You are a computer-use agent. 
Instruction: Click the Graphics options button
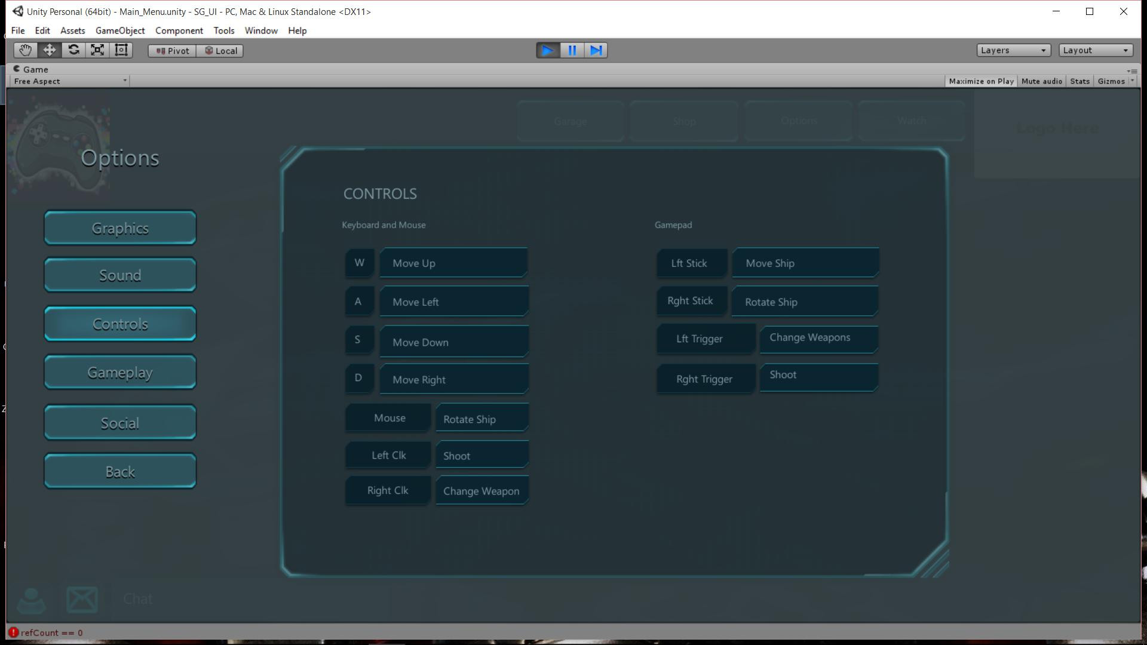120,228
